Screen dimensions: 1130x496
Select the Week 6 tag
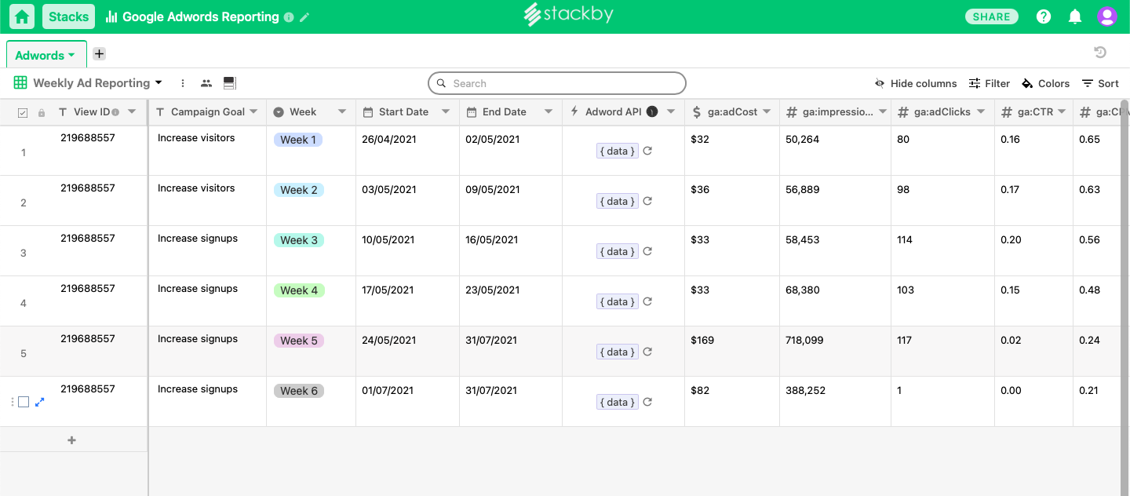[x=299, y=391]
